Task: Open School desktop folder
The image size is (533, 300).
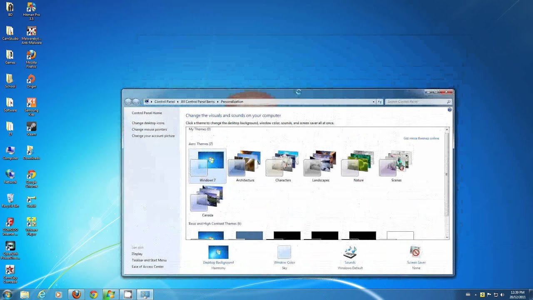Action: (x=10, y=81)
